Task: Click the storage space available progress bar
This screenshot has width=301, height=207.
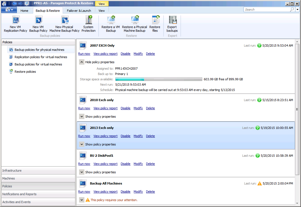Action: point(159,79)
